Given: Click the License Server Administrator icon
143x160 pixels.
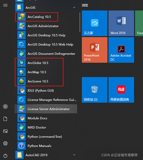Looking at the screenshot, I should (x=22, y=109).
